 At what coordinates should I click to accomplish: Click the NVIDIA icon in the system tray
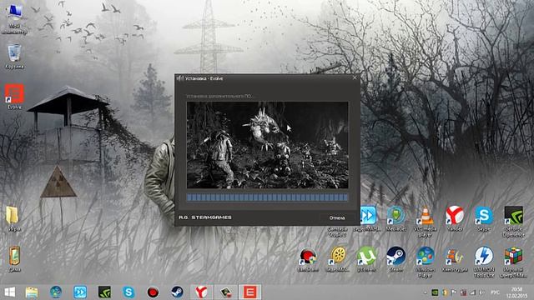tap(435, 292)
